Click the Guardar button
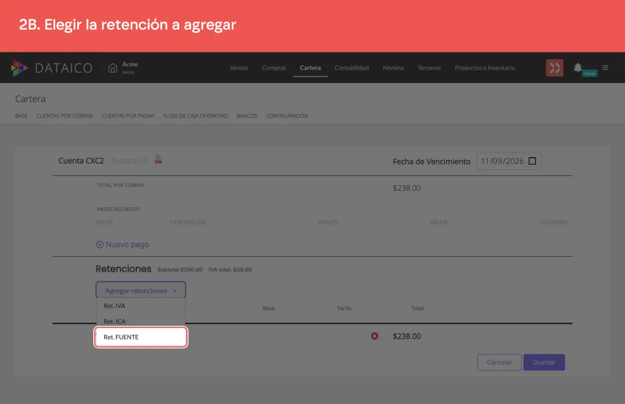 tap(544, 362)
